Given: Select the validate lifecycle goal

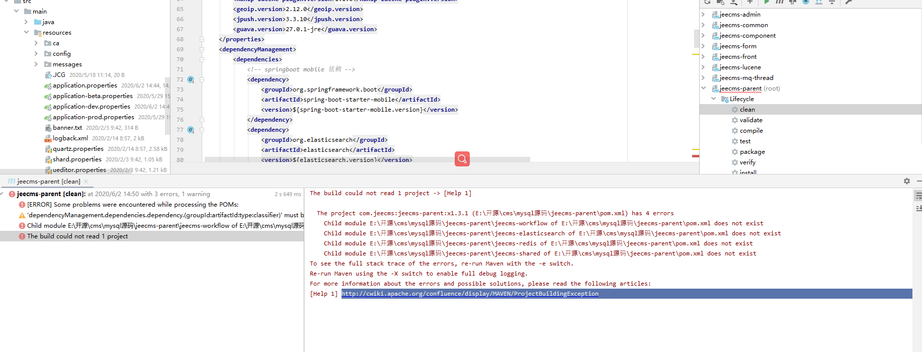Looking at the screenshot, I should [x=751, y=120].
